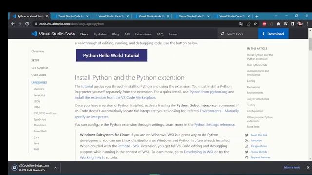The height and width of the screenshot is (175, 312).
Task: Open Extensions in site navigation
Action: click(x=143, y=34)
